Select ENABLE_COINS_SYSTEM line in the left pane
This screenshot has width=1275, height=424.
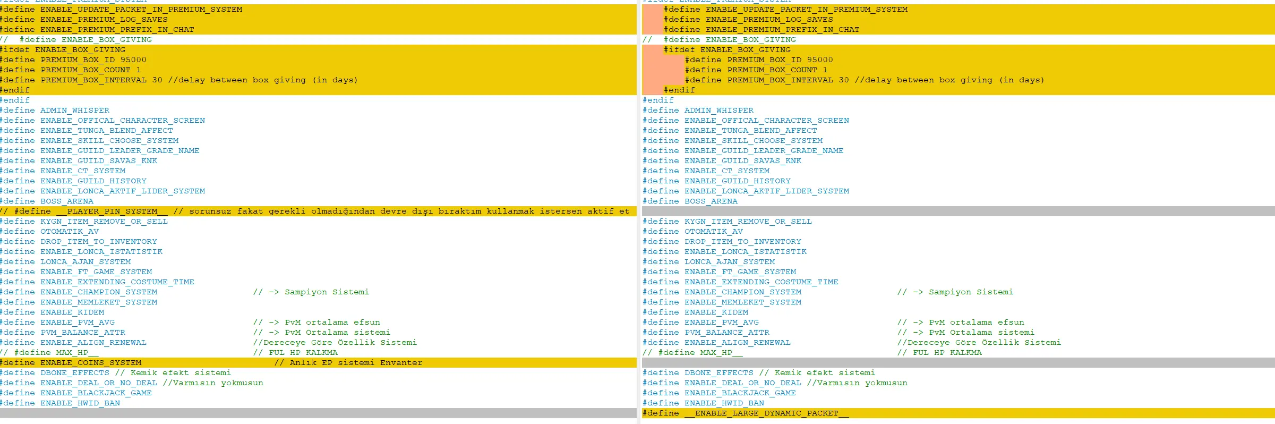click(x=90, y=363)
